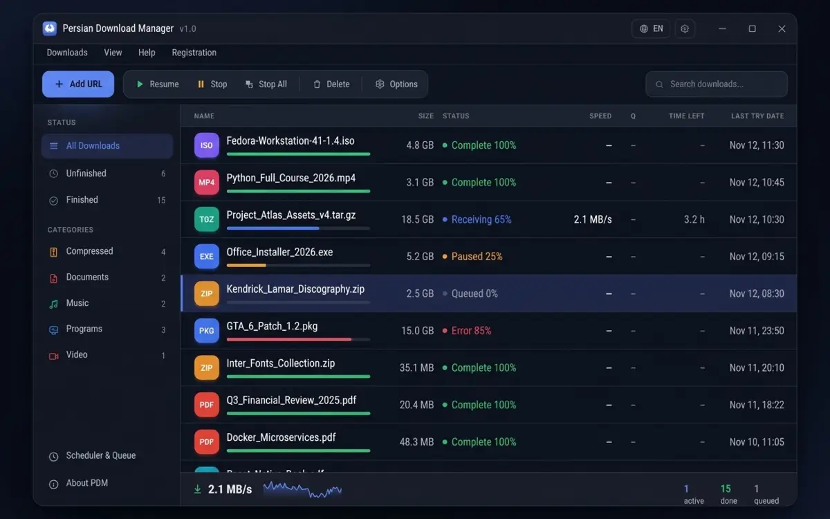This screenshot has height=519, width=830.
Task: Show Finished downloads
Action: point(107,200)
